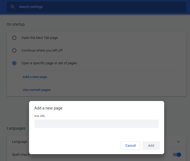The height and width of the screenshot is (161, 190).
Task: Click the Spell check label
Action: (21, 155)
